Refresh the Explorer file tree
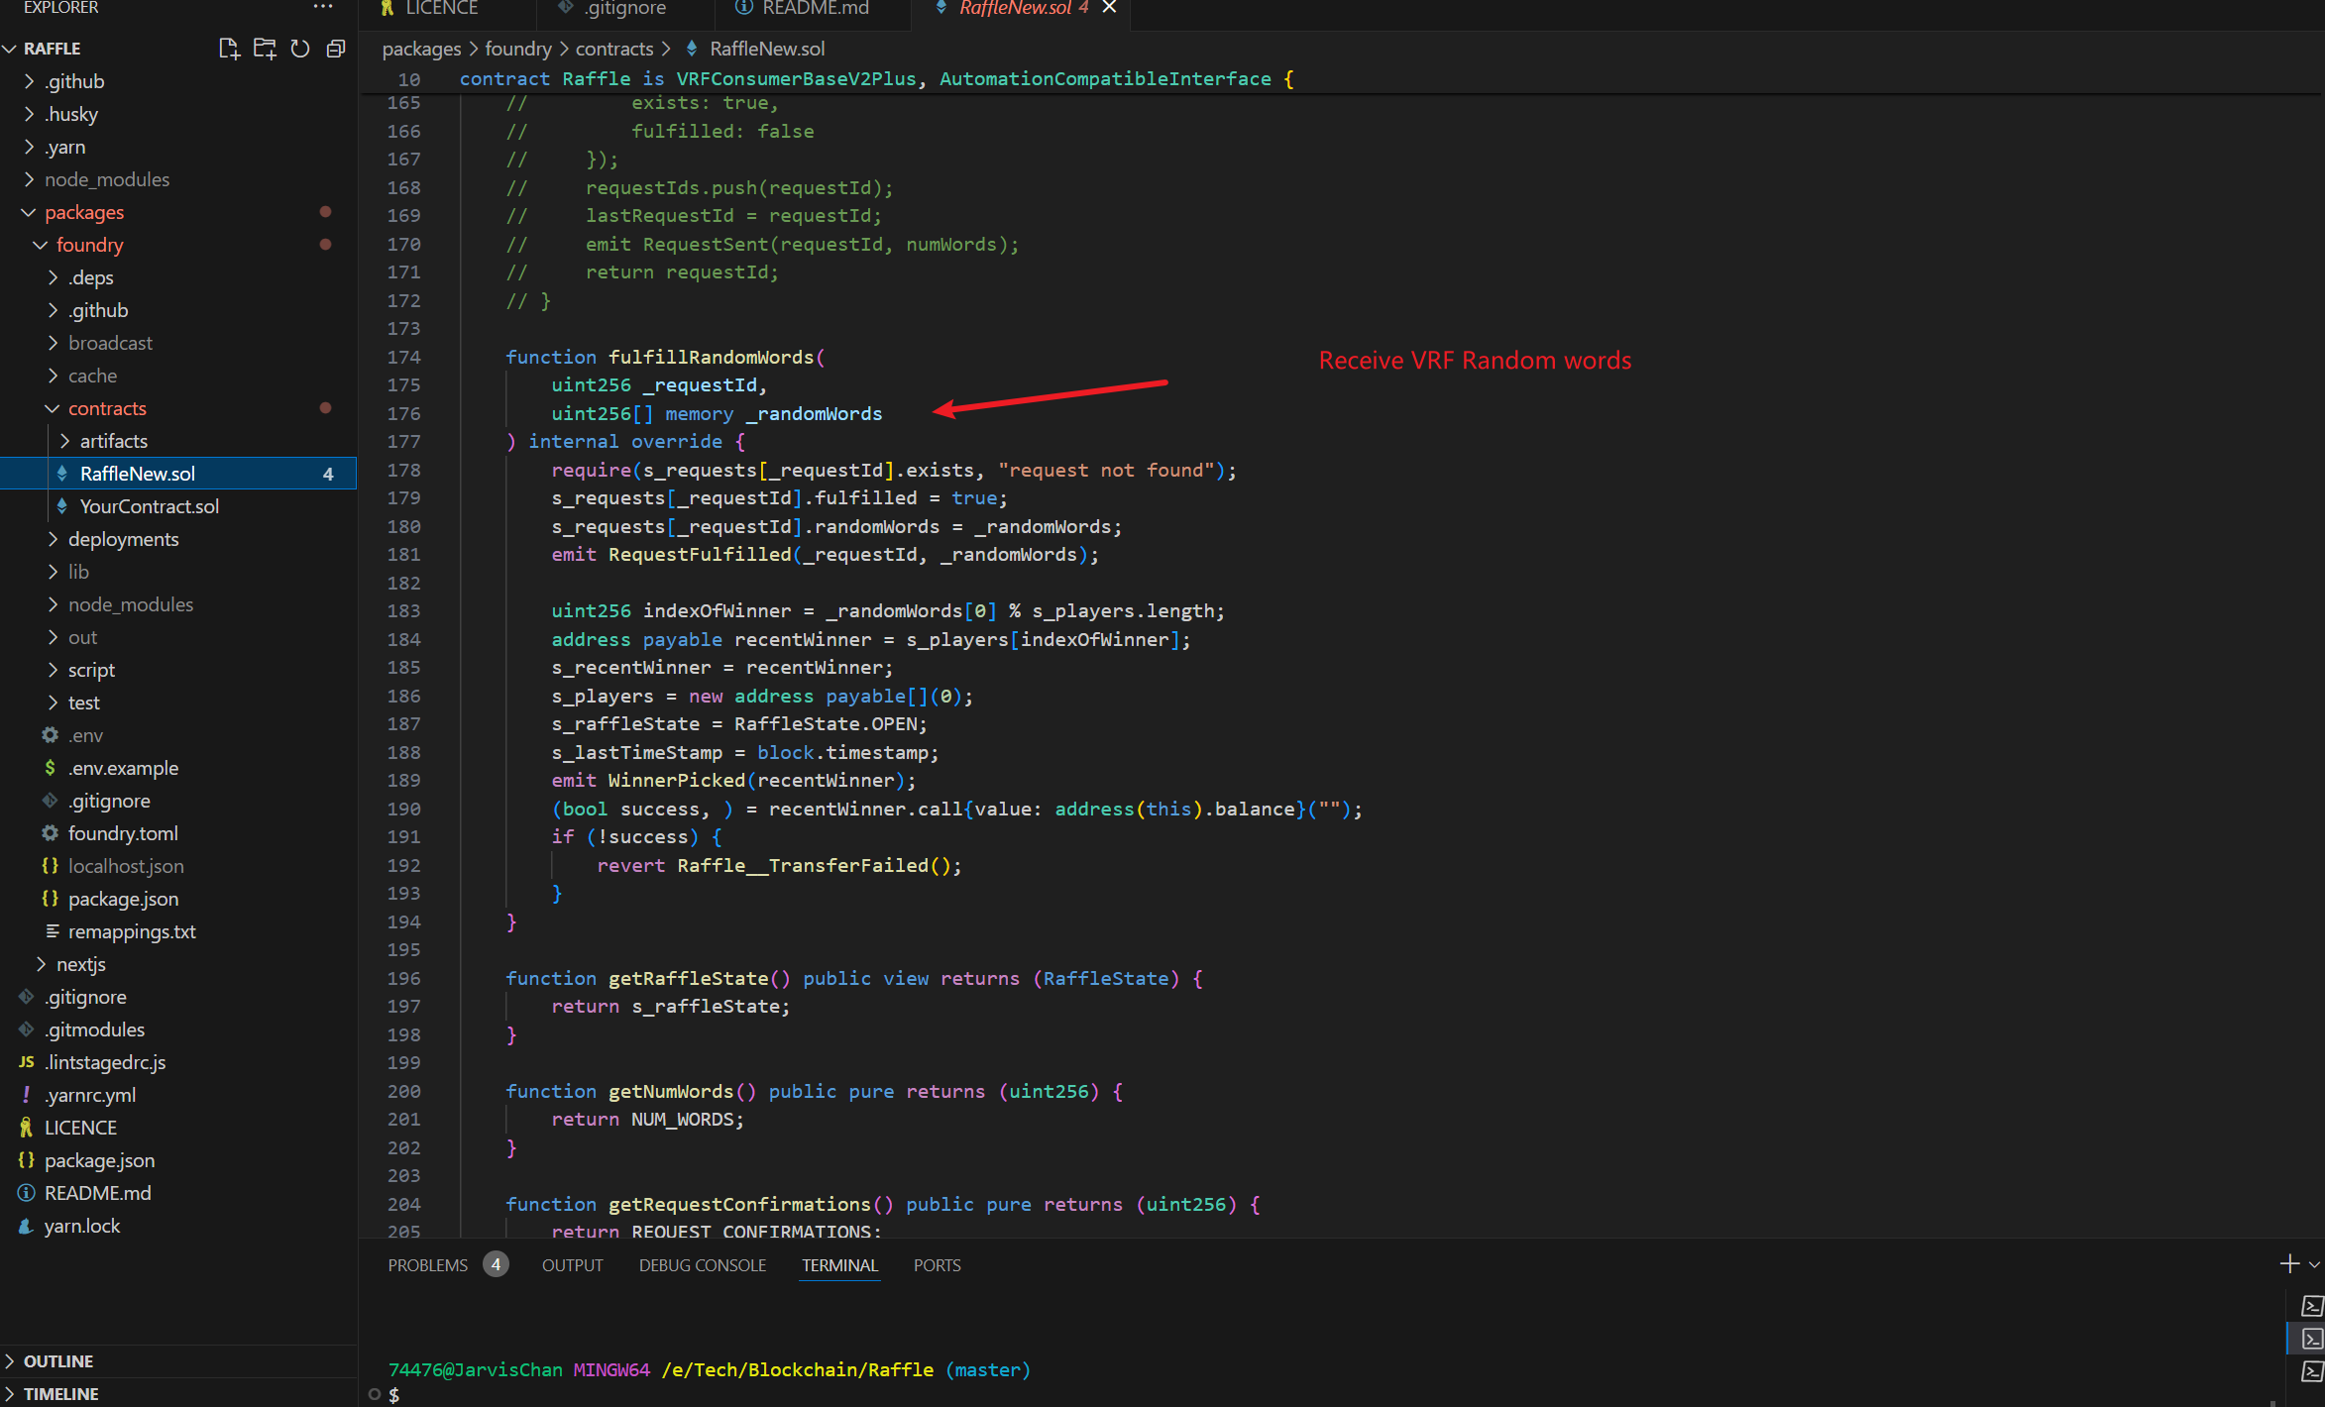 pyautogui.click(x=300, y=49)
